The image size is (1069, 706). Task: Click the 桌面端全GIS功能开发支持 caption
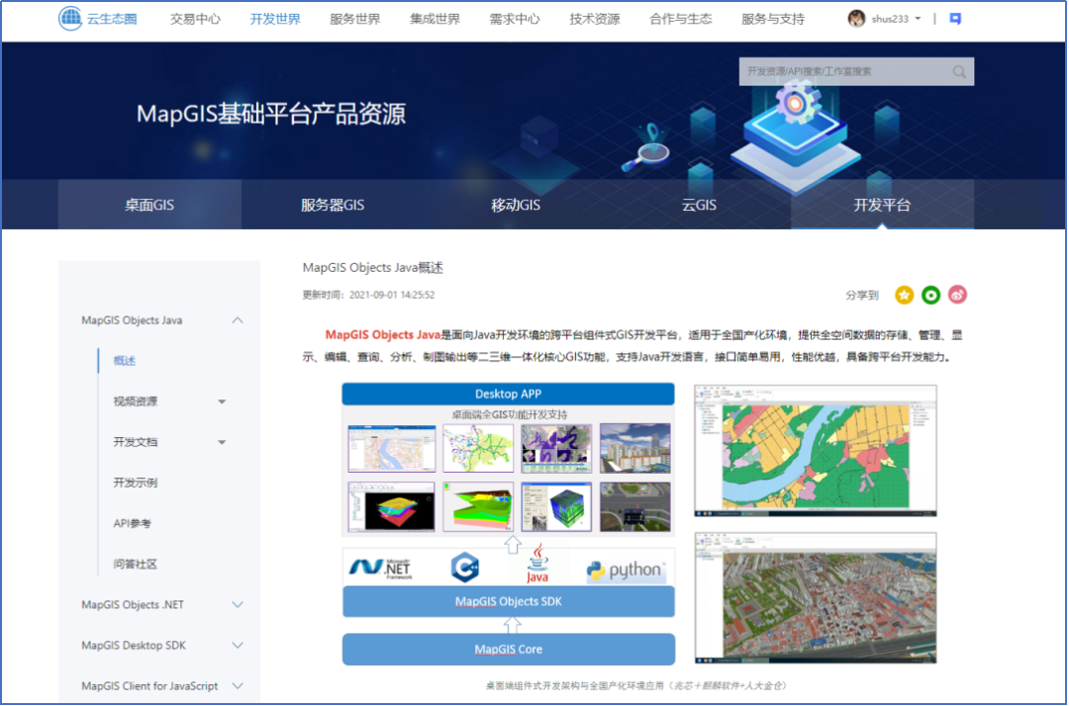(510, 414)
